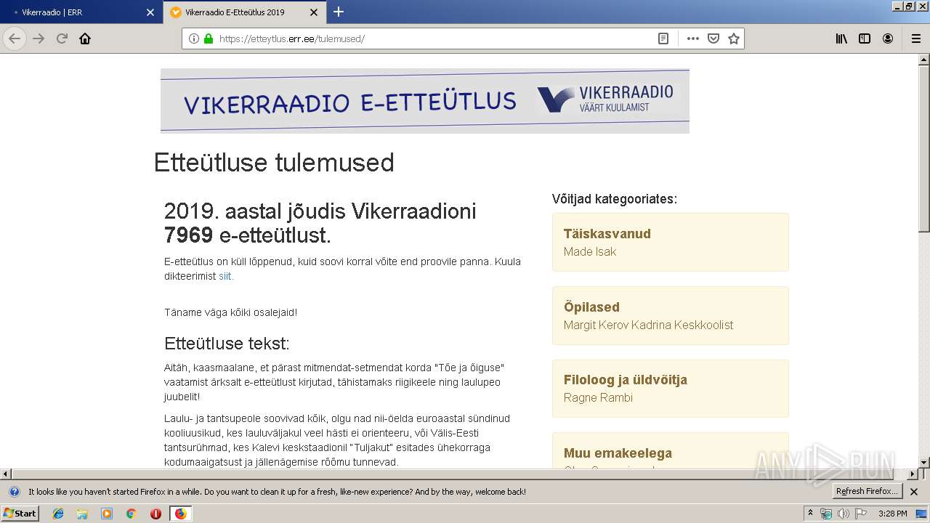The image size is (930, 523).
Task: Toggle the sidebar view
Action: click(865, 38)
